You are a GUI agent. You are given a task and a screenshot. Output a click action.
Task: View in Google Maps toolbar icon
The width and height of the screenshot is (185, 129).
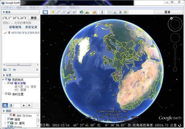(x=126, y=12)
